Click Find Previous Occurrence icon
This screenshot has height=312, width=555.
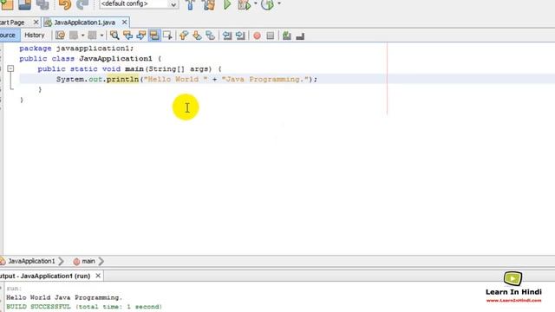127,36
